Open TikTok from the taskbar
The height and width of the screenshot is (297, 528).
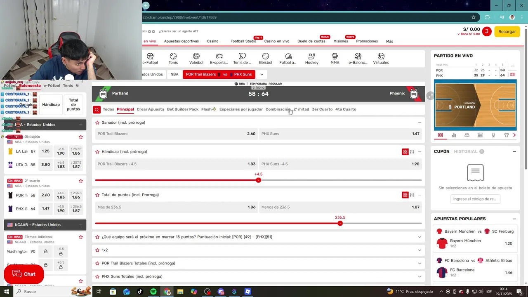[140, 292]
